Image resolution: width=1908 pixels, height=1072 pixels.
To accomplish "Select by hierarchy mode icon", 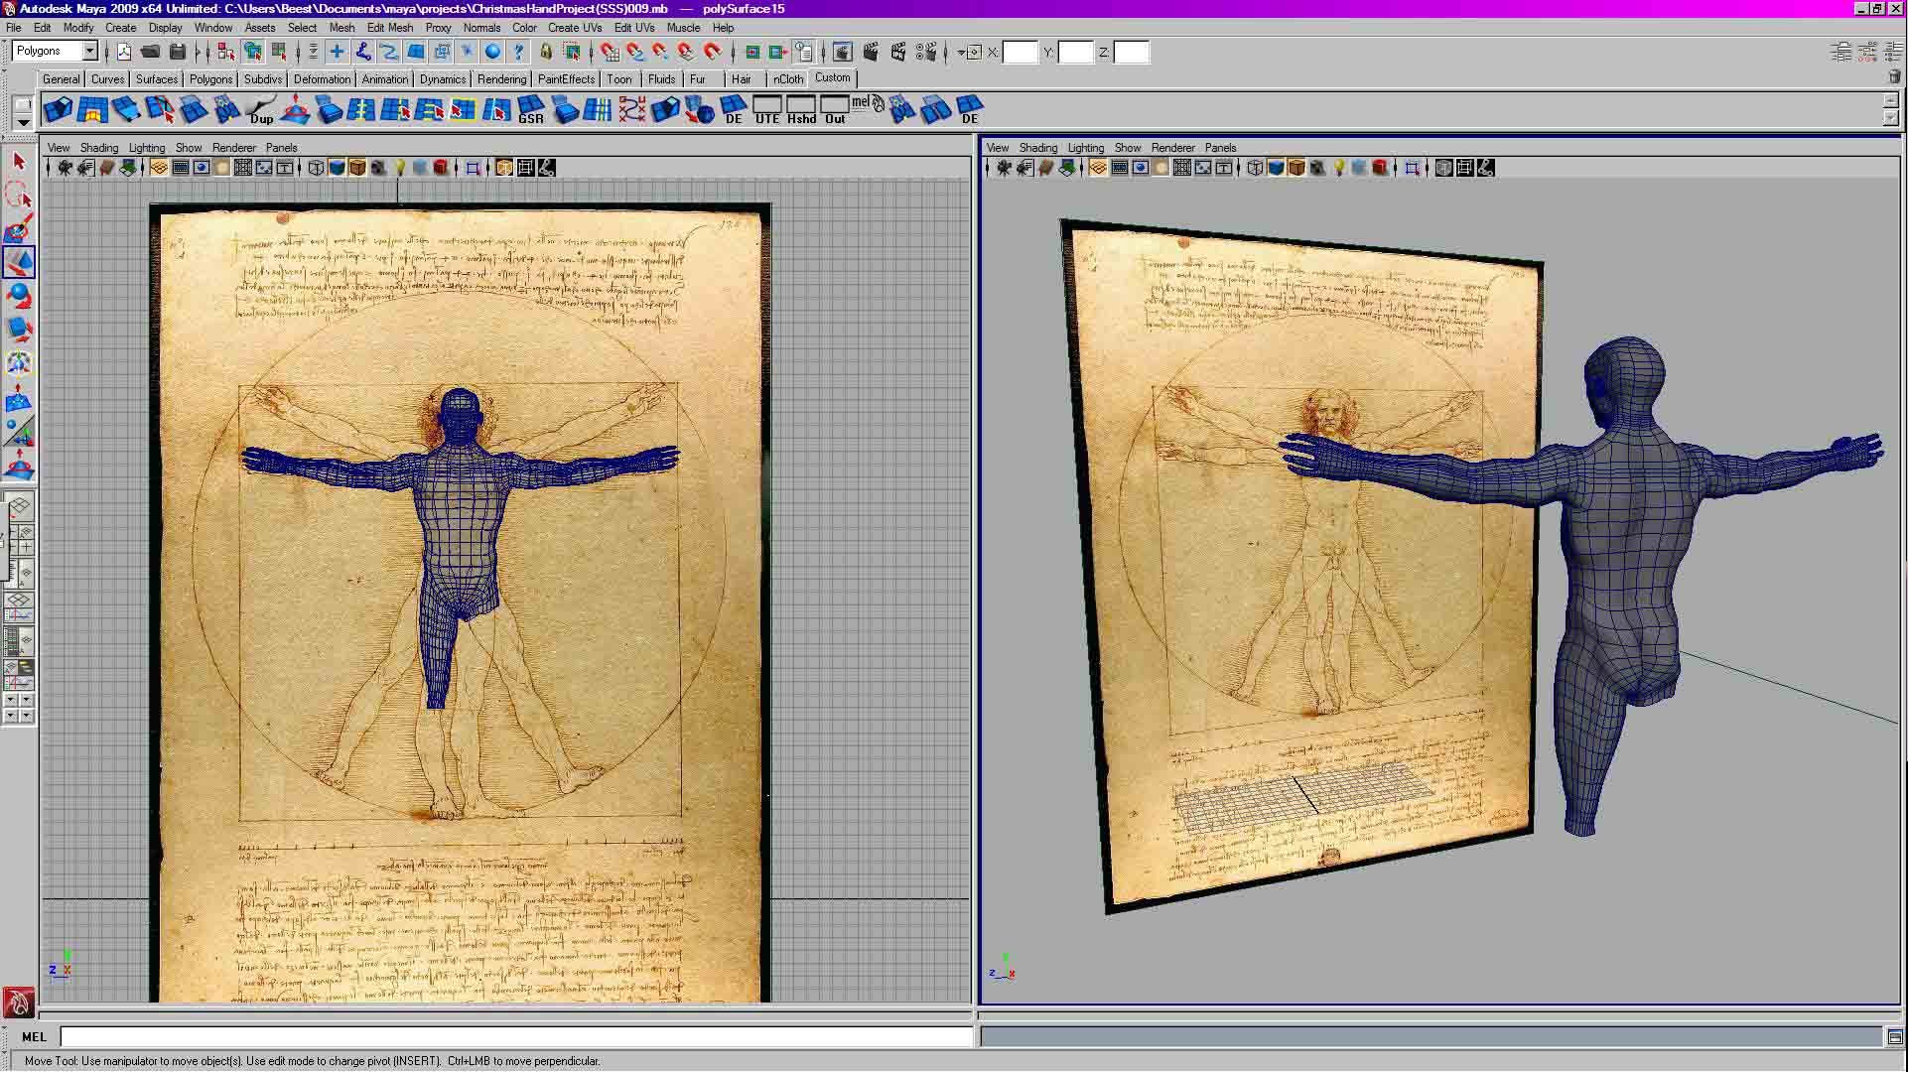I will (226, 52).
